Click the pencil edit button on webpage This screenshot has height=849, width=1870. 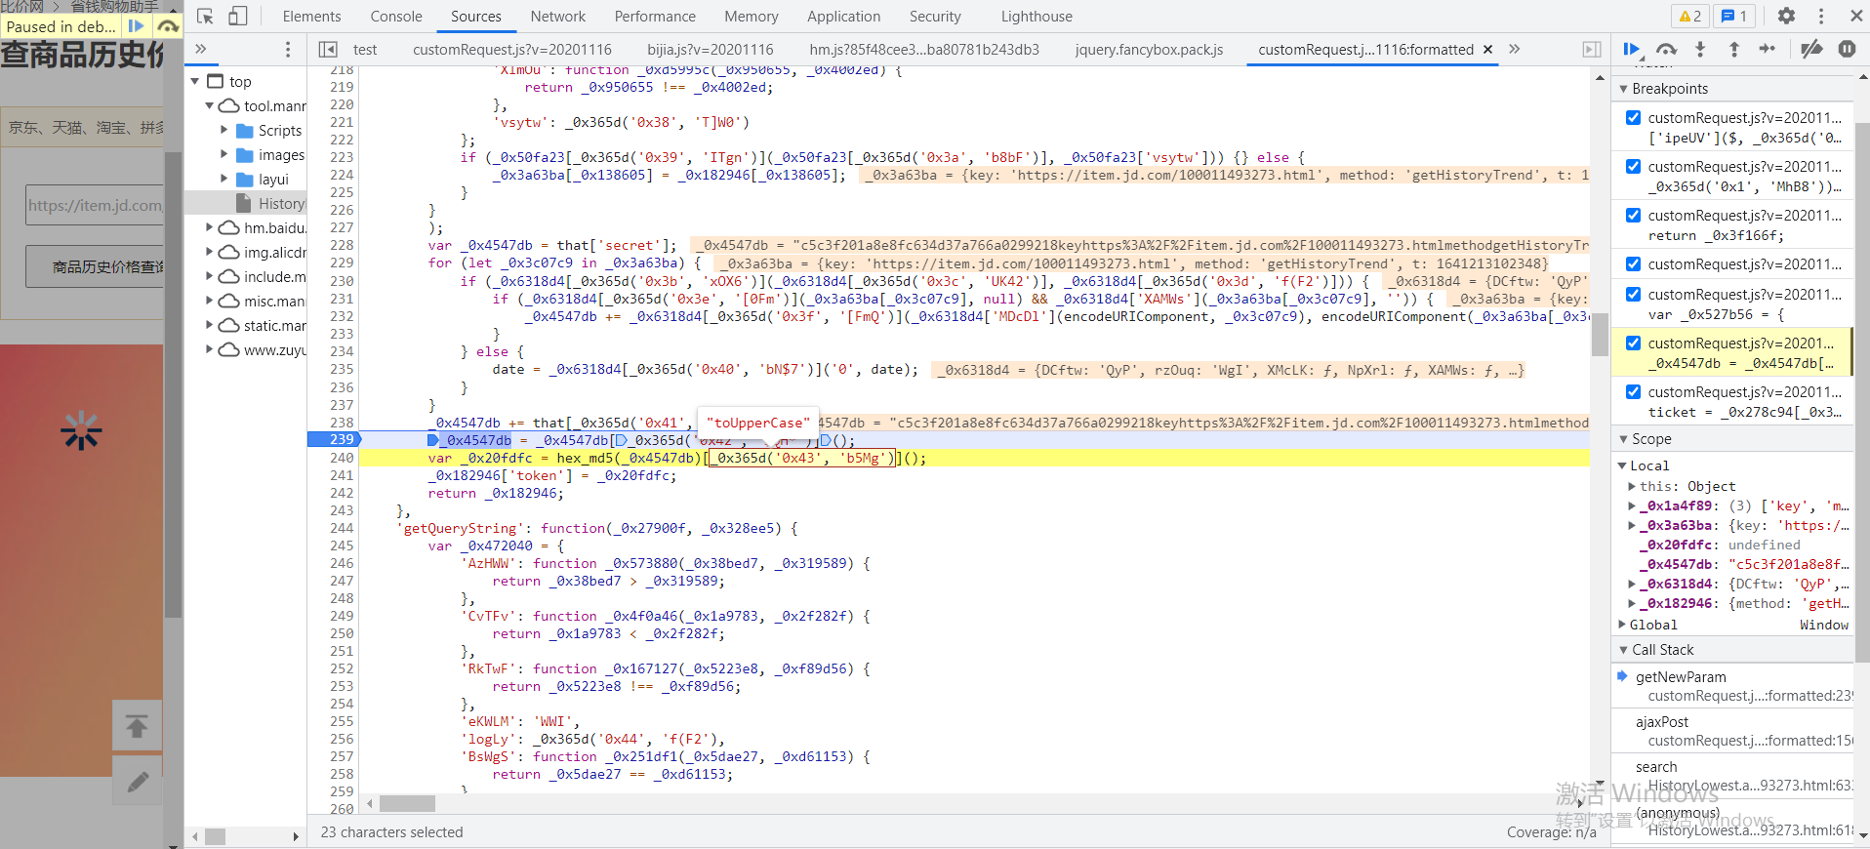137,781
